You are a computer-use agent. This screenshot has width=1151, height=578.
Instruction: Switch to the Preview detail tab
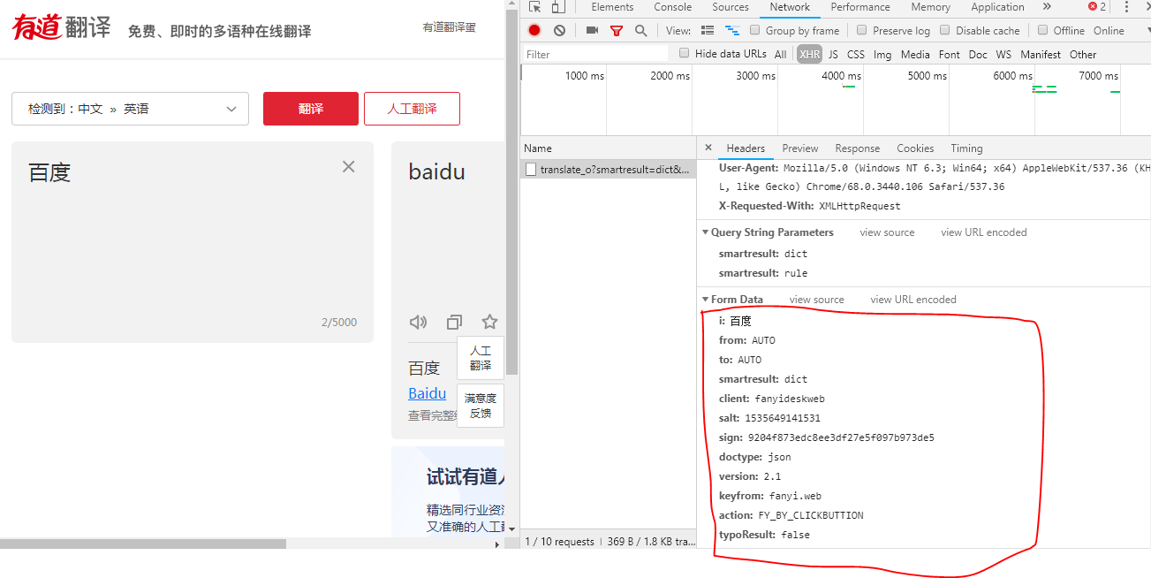[x=800, y=148]
